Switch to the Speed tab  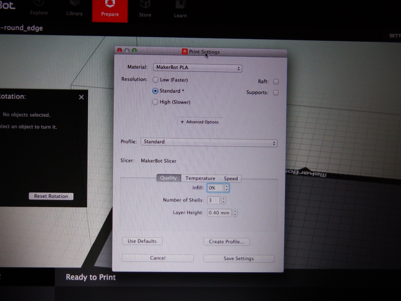tap(231, 179)
